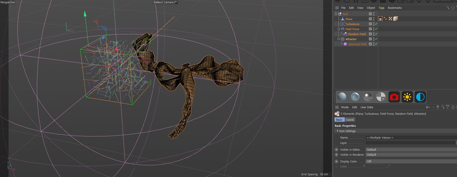This screenshot has width=457, height=177.
Task: Toggle the Attractor enable checkmark
Action: coord(376,39)
